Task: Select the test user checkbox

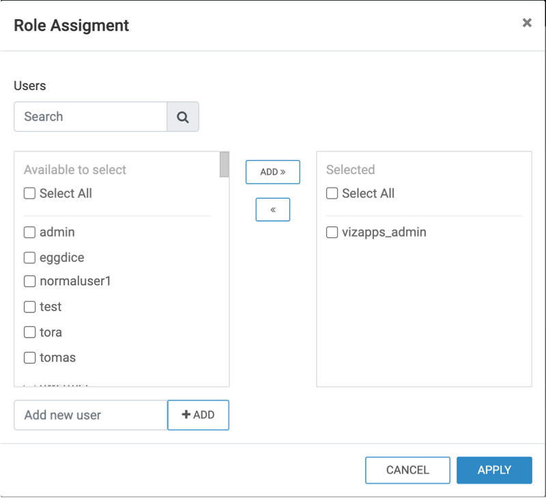Action: click(x=29, y=307)
